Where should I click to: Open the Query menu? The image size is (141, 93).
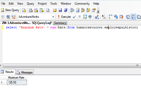pyautogui.click(x=31, y=4)
